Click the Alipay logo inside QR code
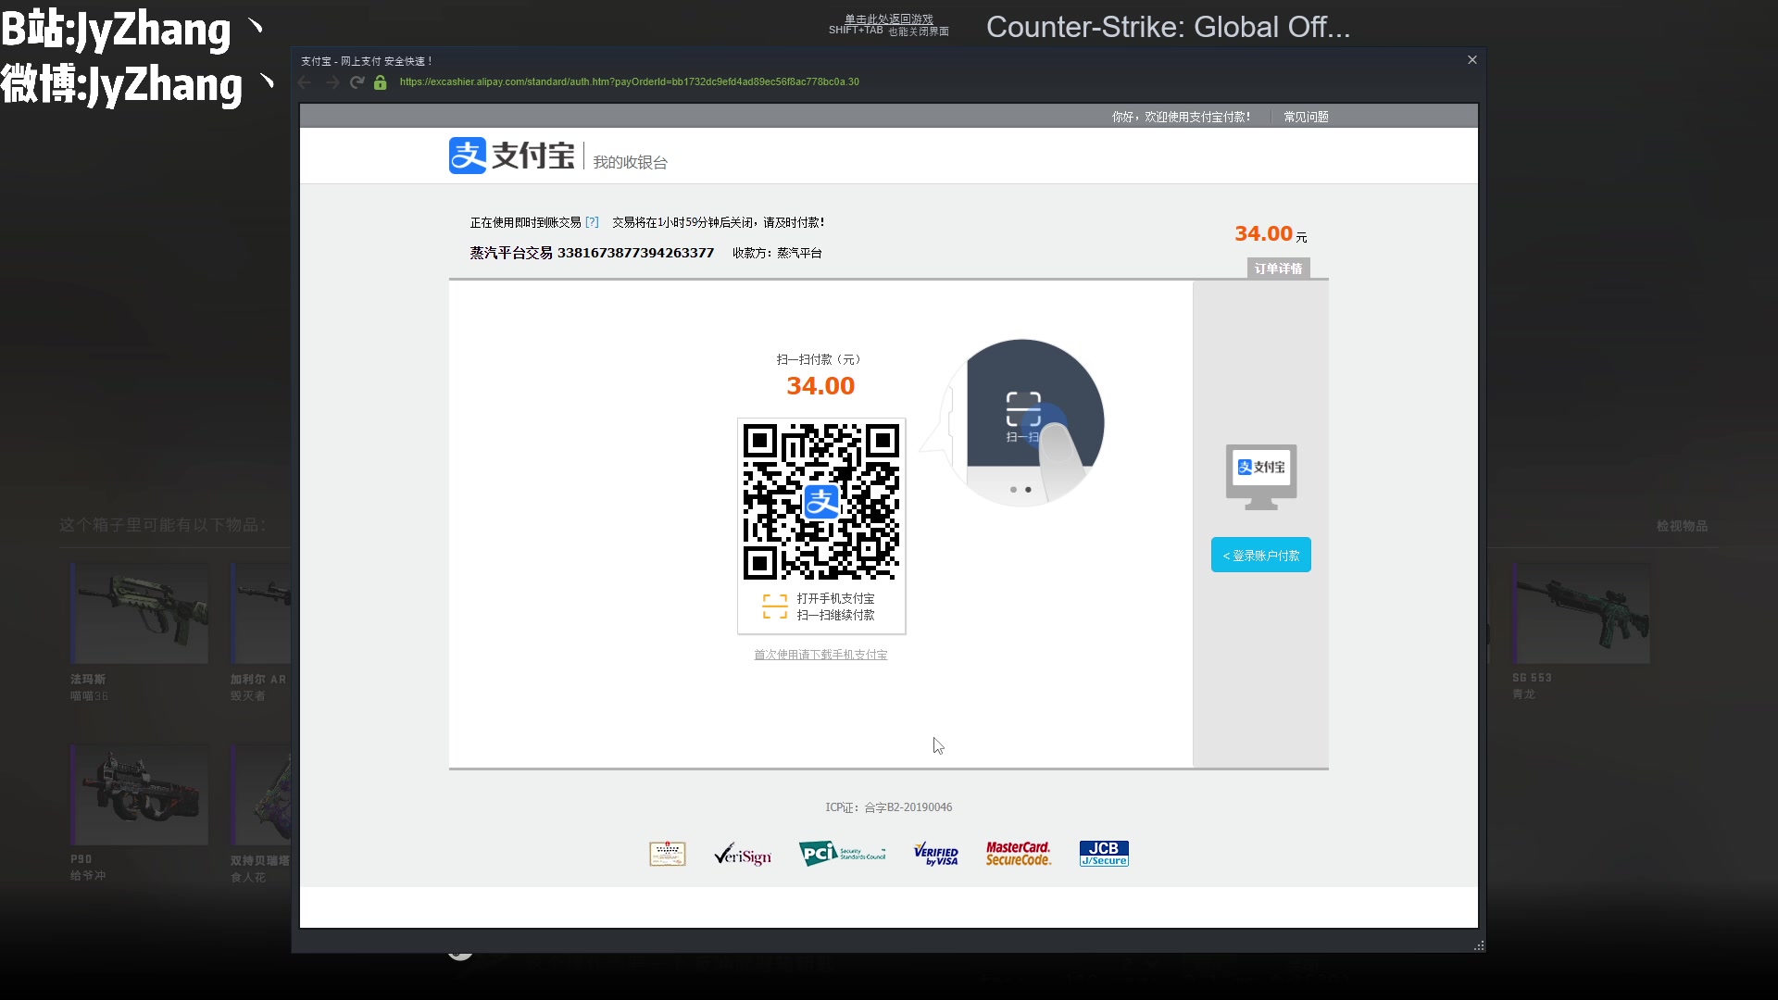This screenshot has height=1000, width=1778. [x=820, y=502]
